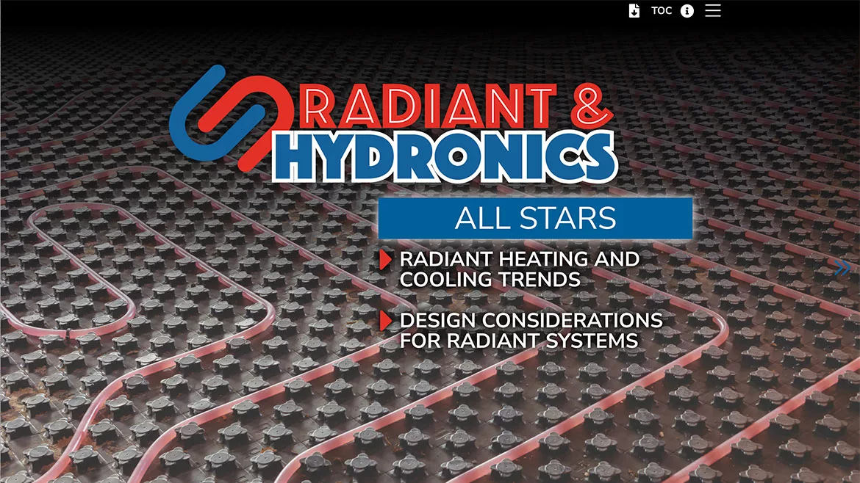Click the circular information icon
The image size is (860, 483).
click(x=687, y=11)
